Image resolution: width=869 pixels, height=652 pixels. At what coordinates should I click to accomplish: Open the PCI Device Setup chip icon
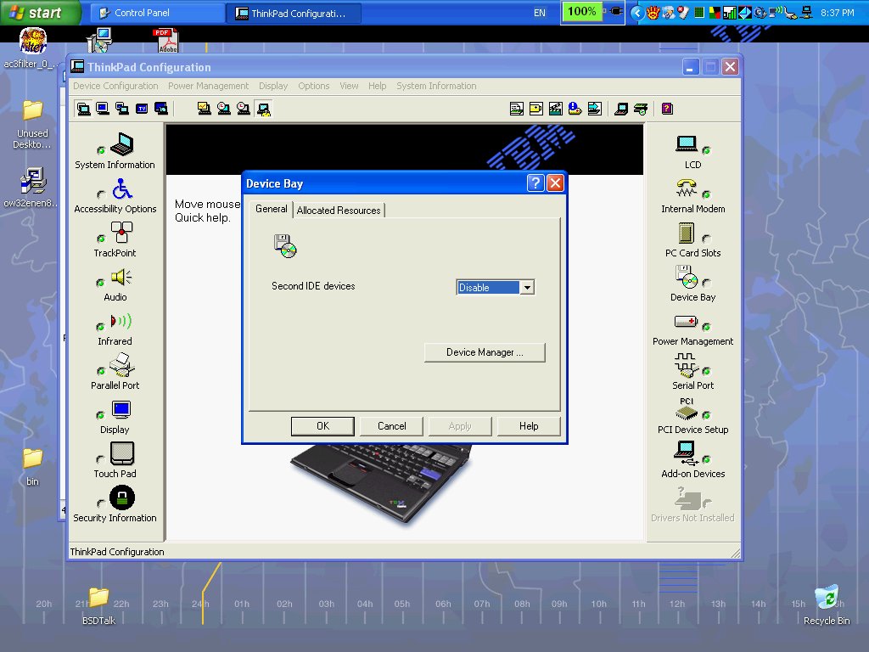pos(686,409)
